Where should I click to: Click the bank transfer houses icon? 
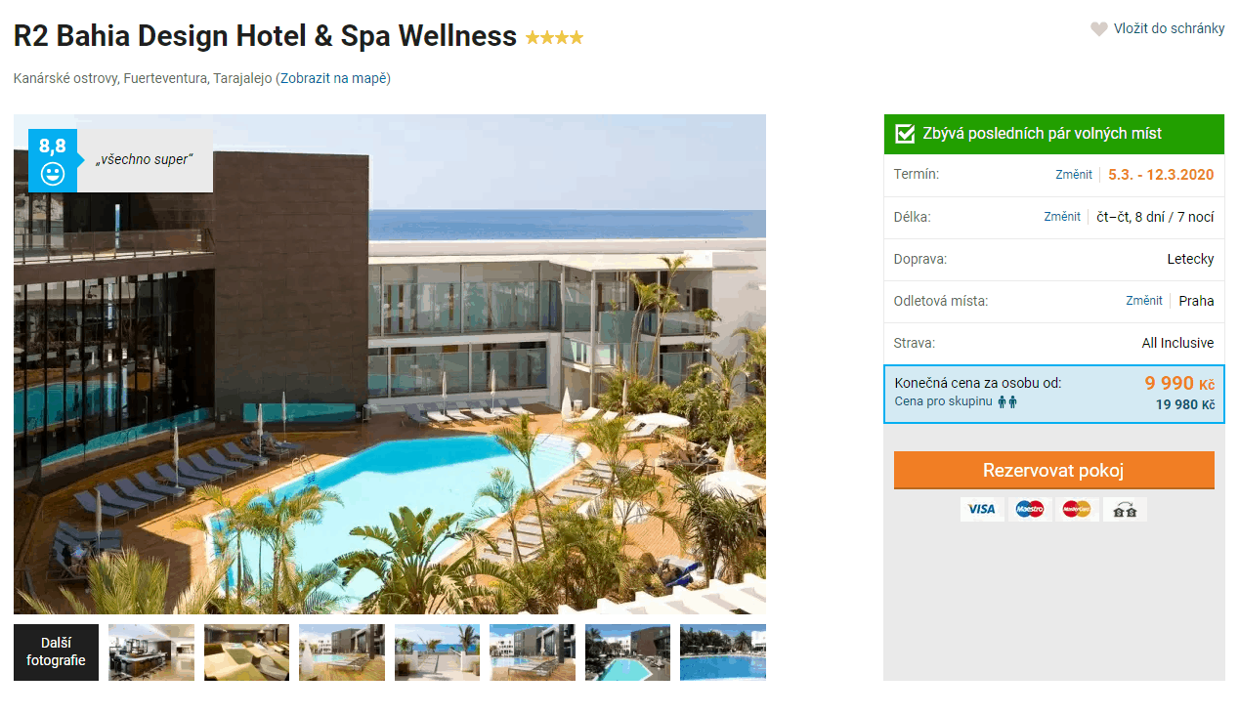coord(1125,510)
